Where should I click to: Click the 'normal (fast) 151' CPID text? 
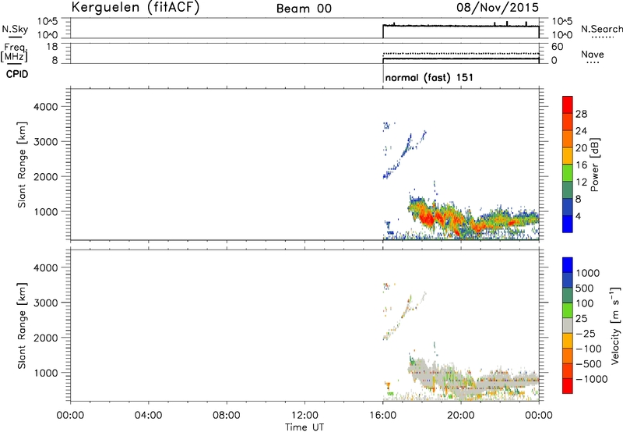pos(429,77)
